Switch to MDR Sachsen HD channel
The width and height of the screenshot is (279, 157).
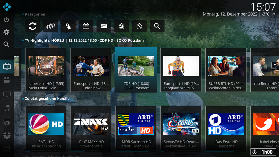tap(136, 128)
